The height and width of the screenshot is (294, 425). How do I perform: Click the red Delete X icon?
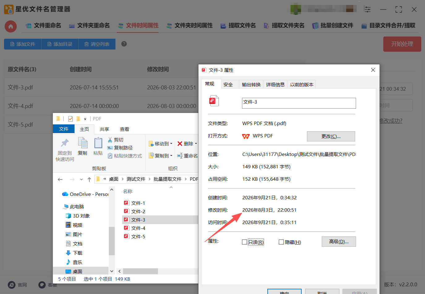point(180,144)
